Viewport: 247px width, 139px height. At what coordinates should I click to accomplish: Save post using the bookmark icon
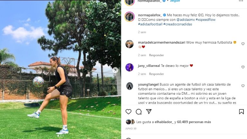coord(241,112)
